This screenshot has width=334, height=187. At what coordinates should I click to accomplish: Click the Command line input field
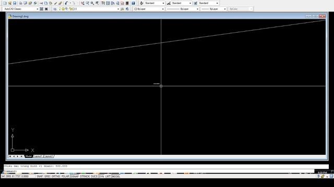[x=159, y=171]
